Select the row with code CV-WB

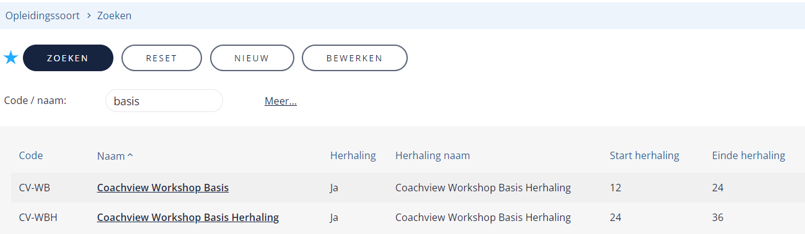[x=407, y=188]
